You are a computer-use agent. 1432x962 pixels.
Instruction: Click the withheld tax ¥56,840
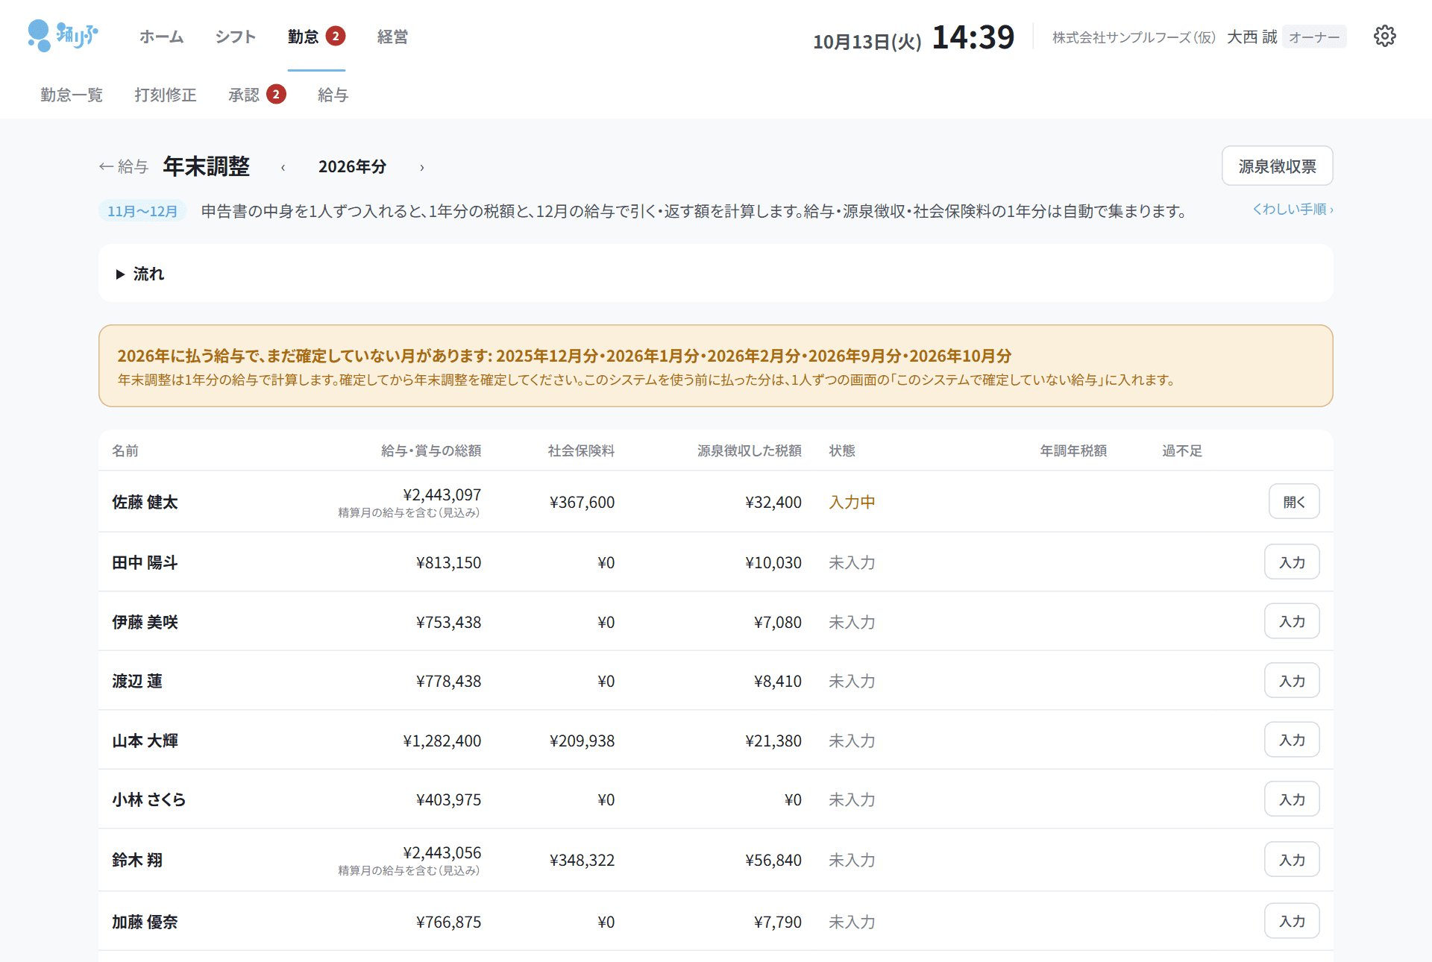(x=773, y=860)
